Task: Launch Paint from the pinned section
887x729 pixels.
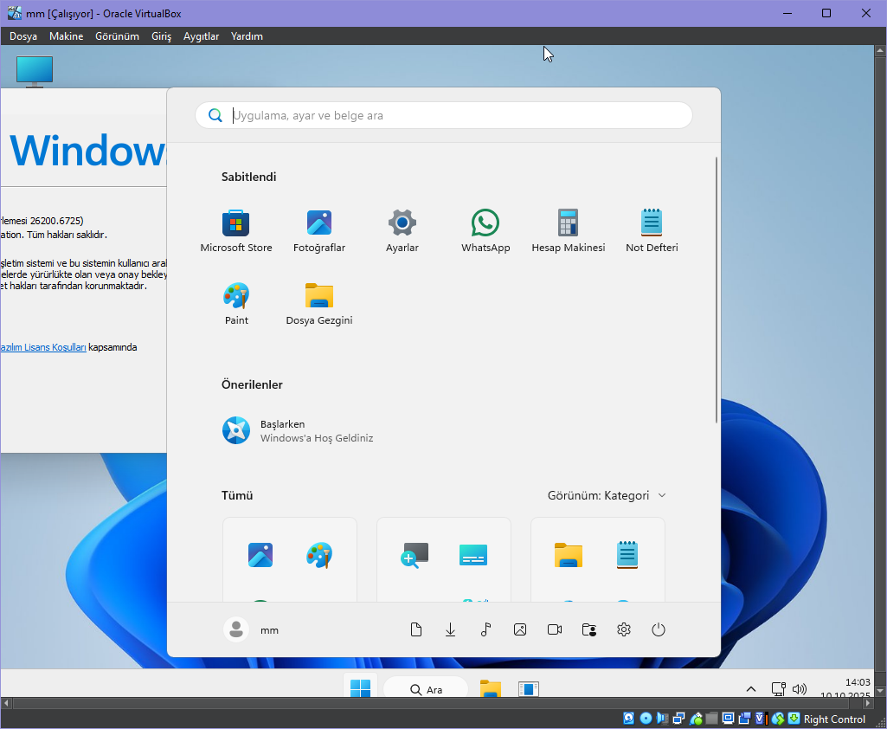Action: click(x=236, y=303)
